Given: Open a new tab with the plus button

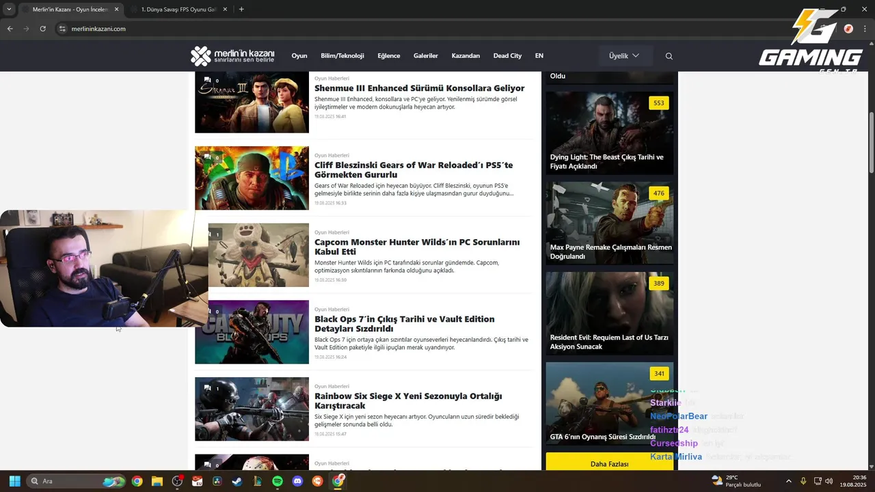Looking at the screenshot, I should click(x=241, y=10).
